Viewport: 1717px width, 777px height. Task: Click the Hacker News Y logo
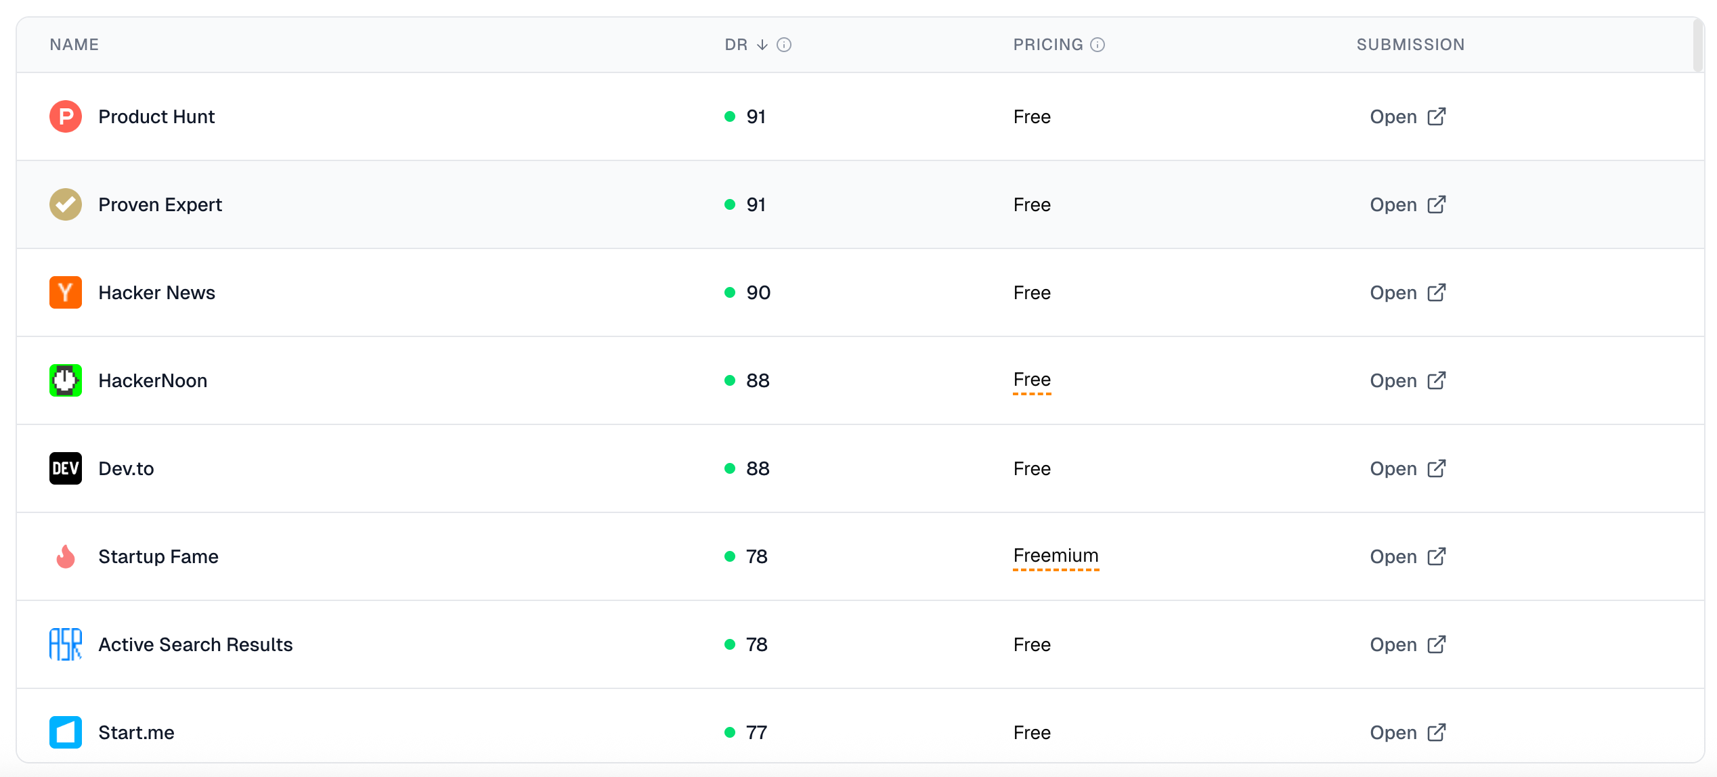66,292
